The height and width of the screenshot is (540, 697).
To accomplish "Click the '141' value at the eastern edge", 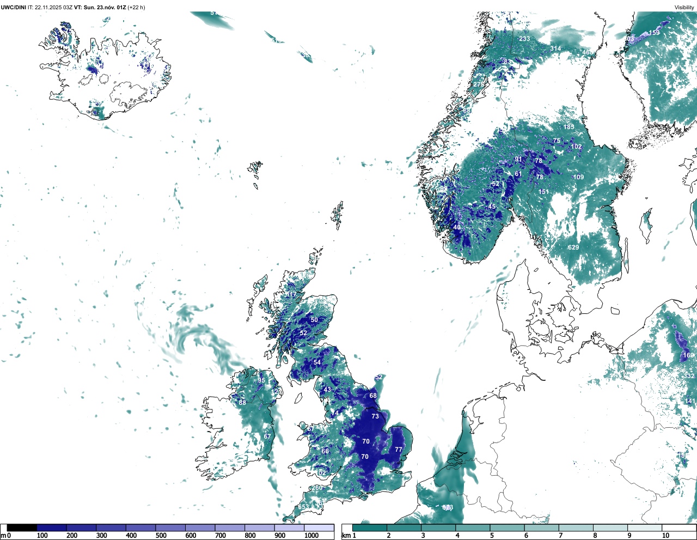I will [690, 402].
